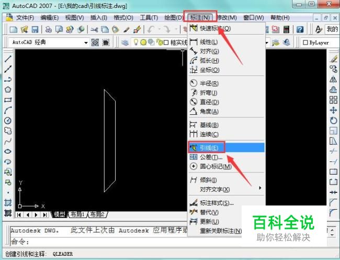Toggle the layer freeze sun icon
The height and width of the screenshot is (260, 340).
[x=143, y=42]
